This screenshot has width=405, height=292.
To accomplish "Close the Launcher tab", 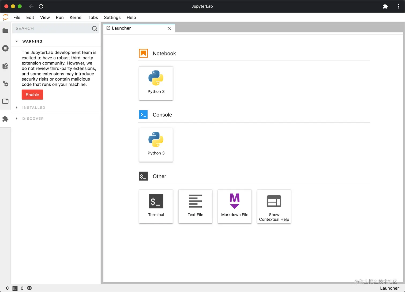I will [x=169, y=28].
